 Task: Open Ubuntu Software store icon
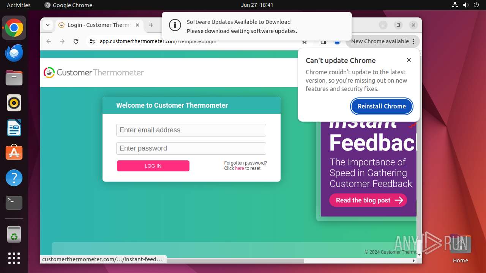click(x=14, y=152)
